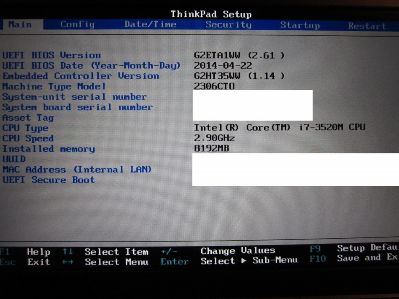Image resolution: width=399 pixels, height=299 pixels.
Task: Click the Esc Exit hint
Action: pos(25,262)
